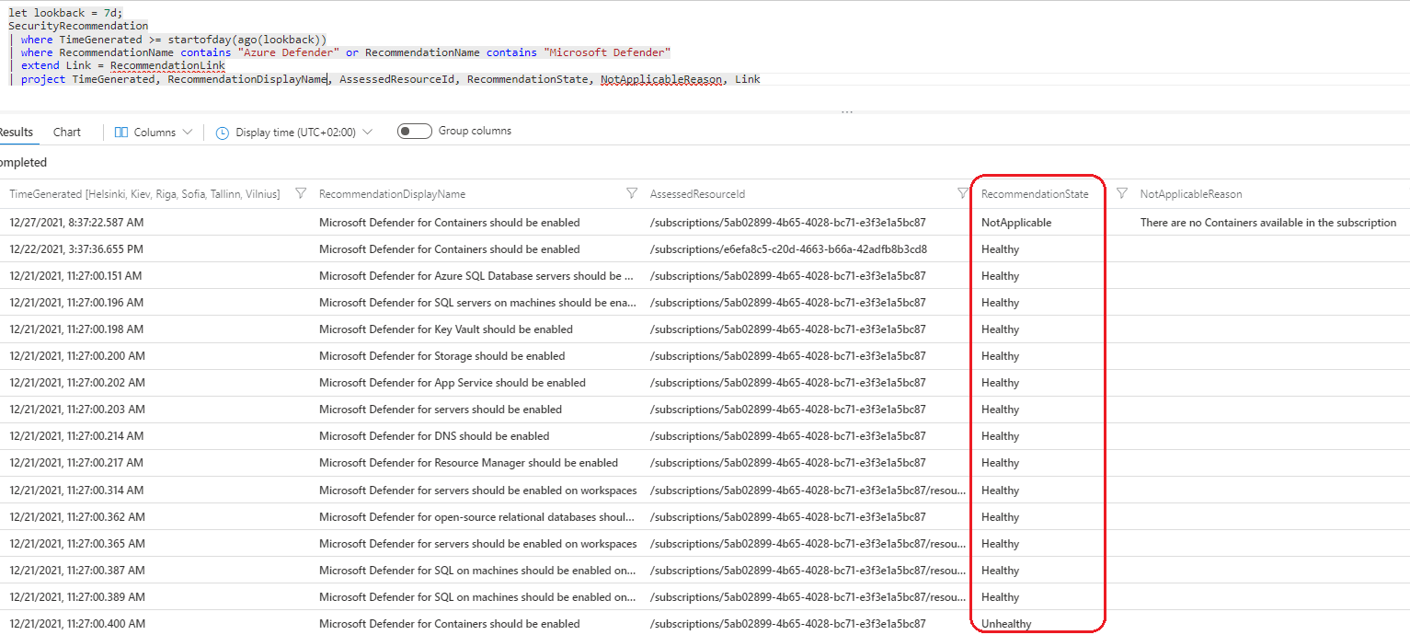The image size is (1410, 635).
Task: Select the Unhealthy state cell
Action: click(x=1006, y=624)
